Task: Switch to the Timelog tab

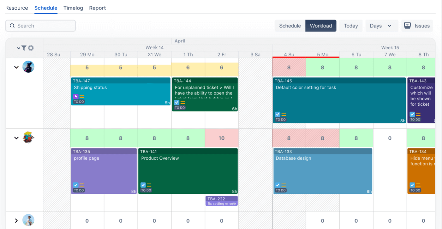Action: click(x=73, y=8)
